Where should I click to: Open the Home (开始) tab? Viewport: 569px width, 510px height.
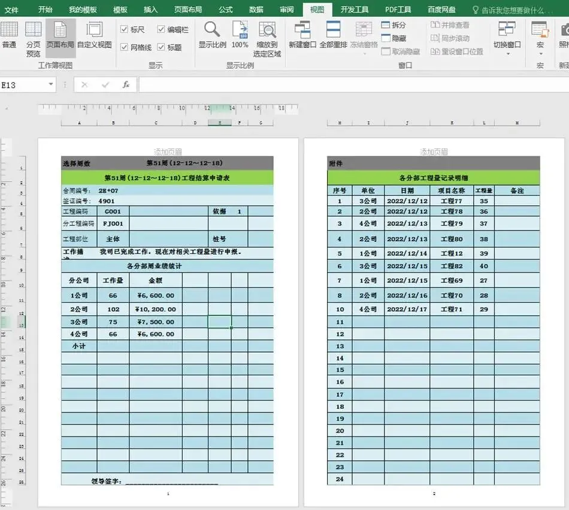pos(46,10)
